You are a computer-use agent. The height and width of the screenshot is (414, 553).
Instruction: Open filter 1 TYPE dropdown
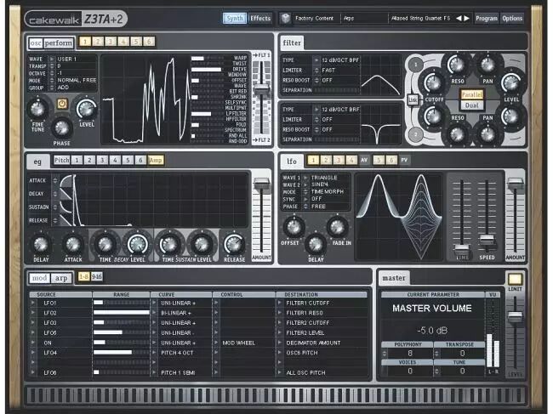point(316,60)
